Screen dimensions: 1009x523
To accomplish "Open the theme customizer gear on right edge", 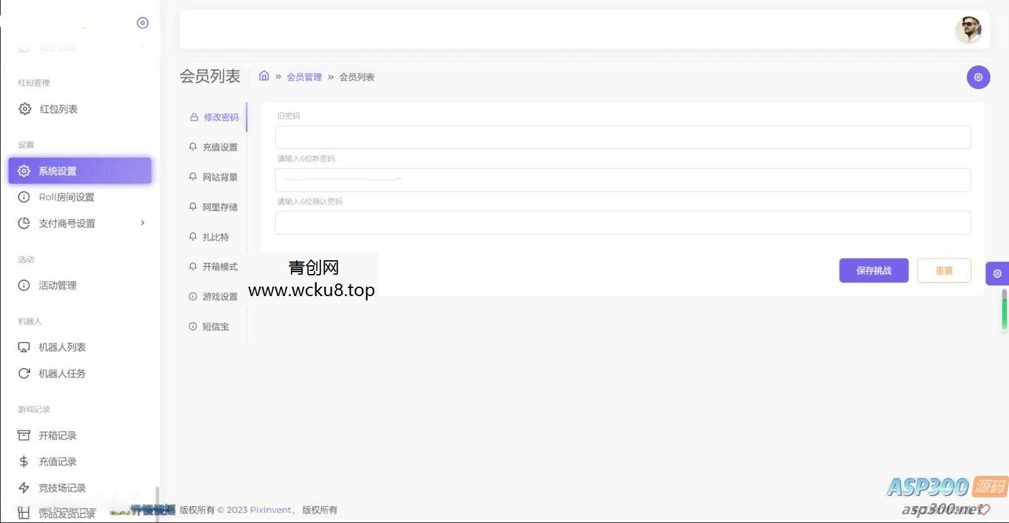I will click(997, 273).
